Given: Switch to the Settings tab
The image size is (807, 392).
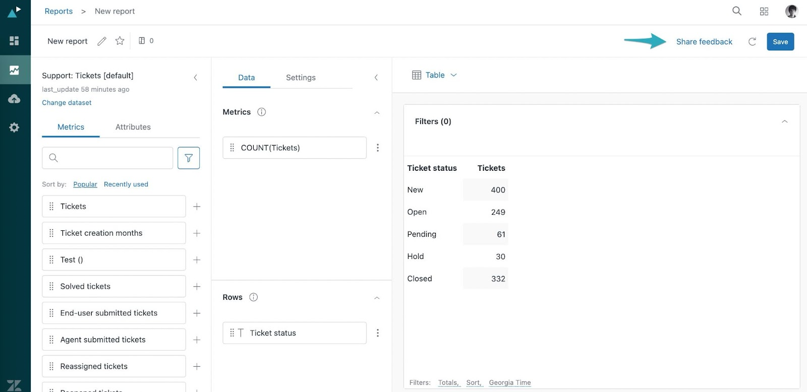Looking at the screenshot, I should click(x=301, y=78).
